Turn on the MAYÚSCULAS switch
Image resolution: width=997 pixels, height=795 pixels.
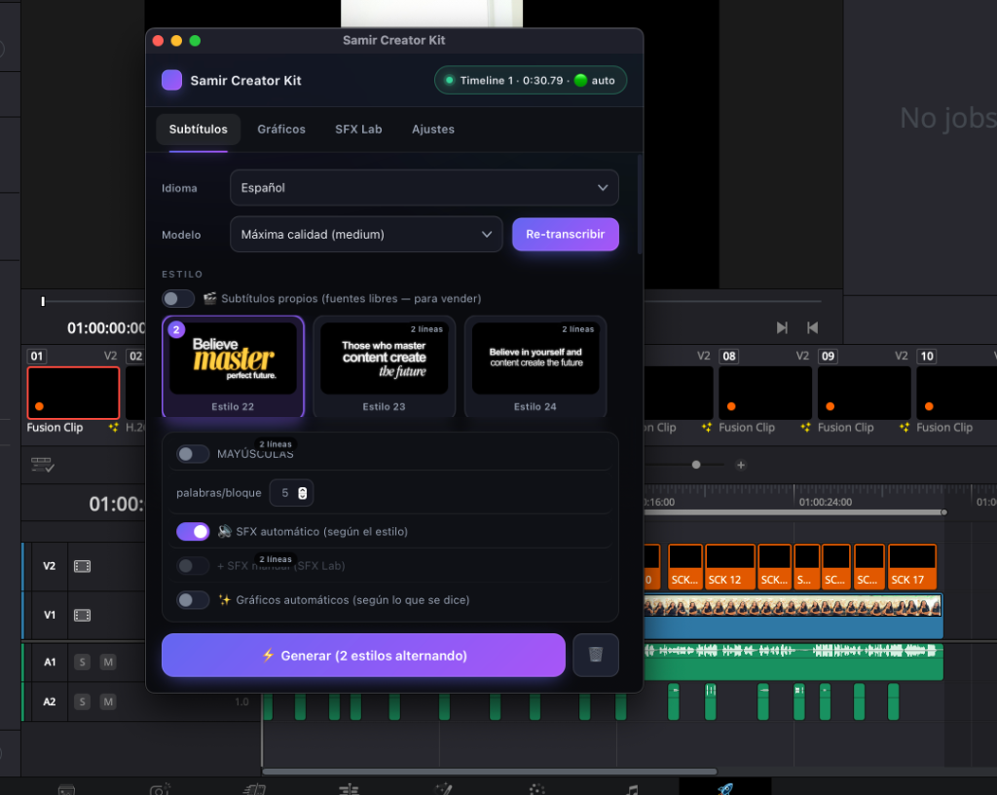point(193,453)
